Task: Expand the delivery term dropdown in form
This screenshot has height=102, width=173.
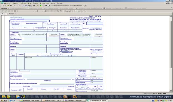Action: tap(48, 21)
